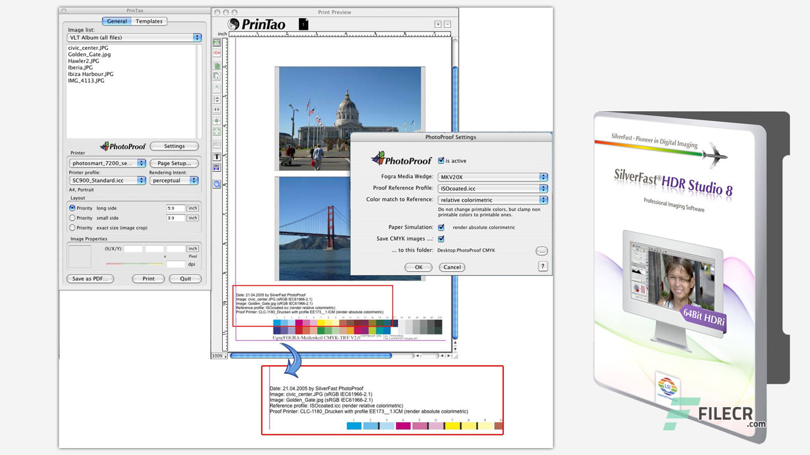Open the Color match to Reference dropdown

click(492, 200)
